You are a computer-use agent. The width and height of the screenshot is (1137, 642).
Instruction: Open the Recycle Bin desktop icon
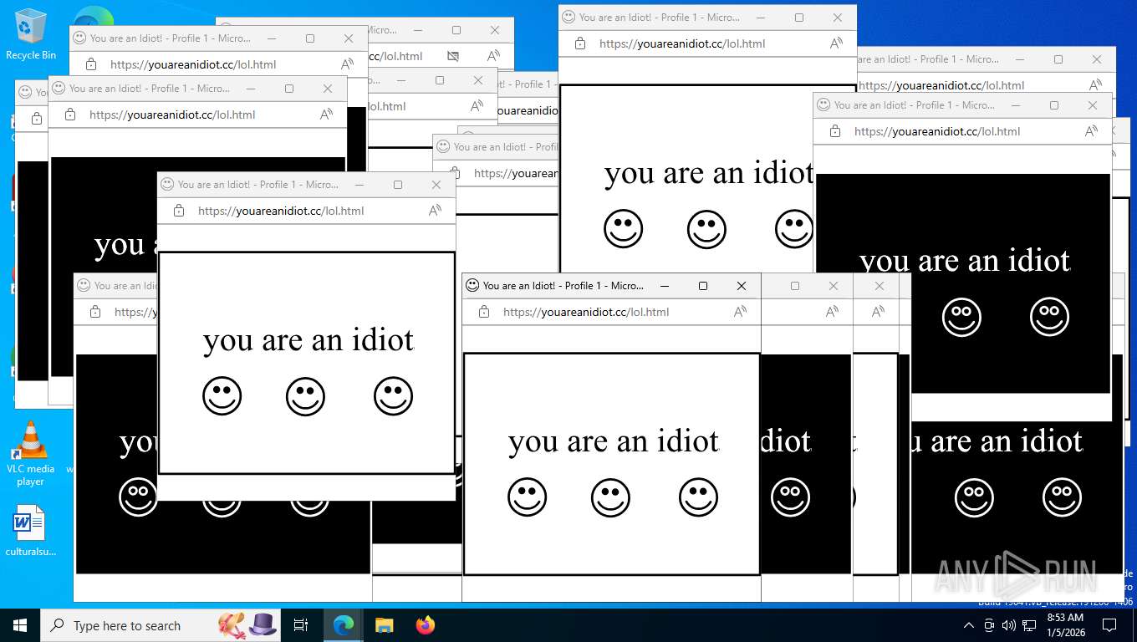31,34
